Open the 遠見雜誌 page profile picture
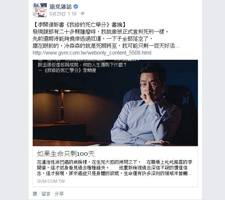 [40, 10]
